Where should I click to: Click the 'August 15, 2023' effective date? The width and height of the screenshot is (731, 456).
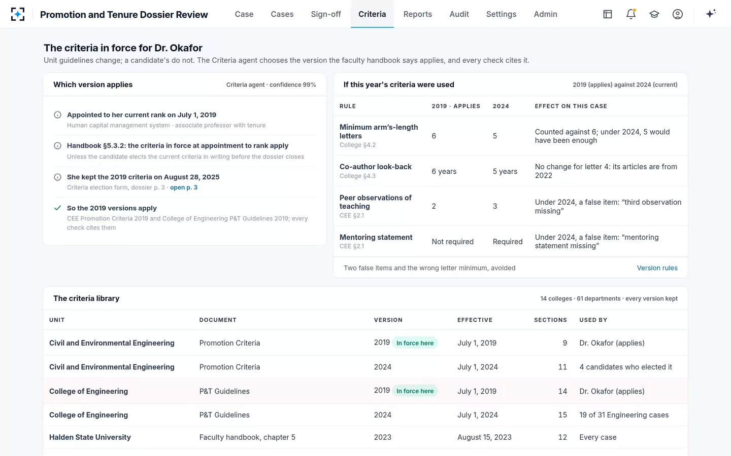[x=484, y=437]
